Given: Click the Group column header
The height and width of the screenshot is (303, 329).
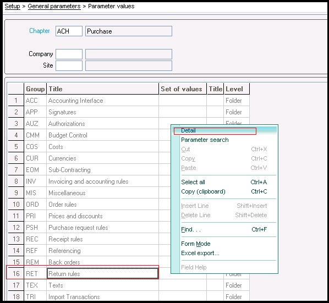Looking at the screenshot, I should click(x=35, y=89).
